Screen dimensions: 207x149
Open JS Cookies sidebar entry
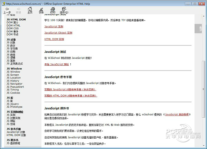coord(13,93)
